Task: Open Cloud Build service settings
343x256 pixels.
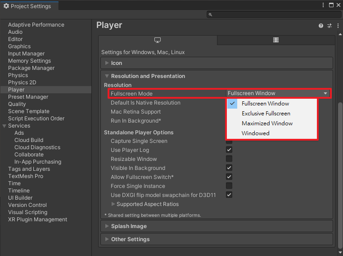Action: click(29, 140)
